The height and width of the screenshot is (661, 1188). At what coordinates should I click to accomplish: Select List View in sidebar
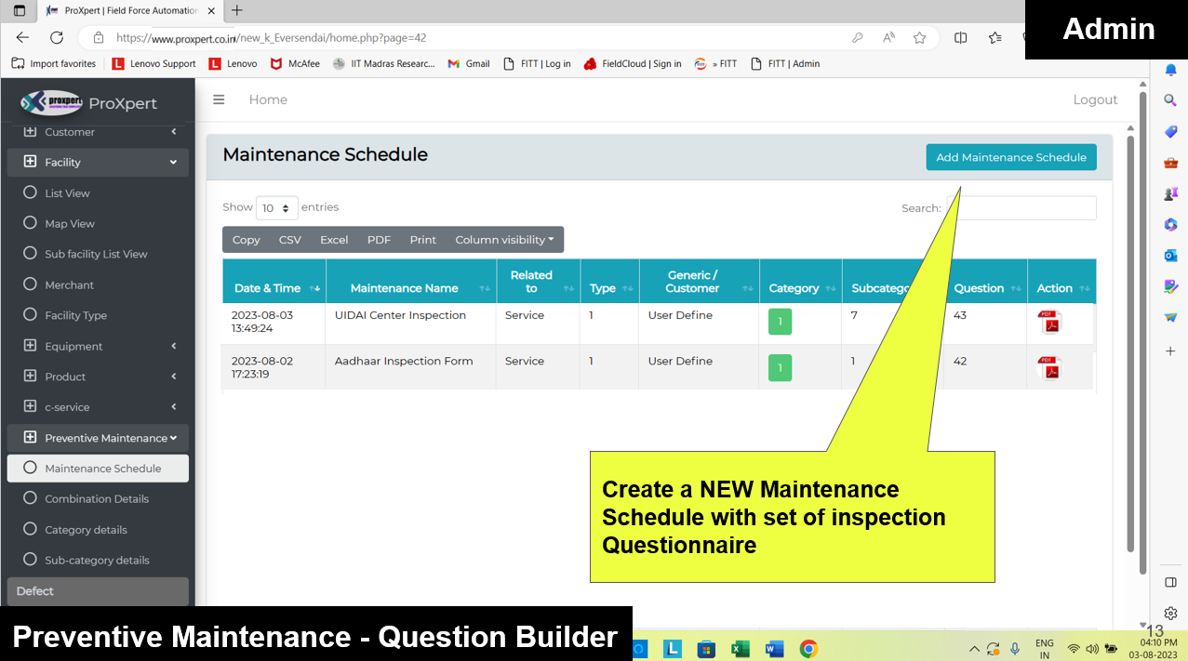point(67,193)
